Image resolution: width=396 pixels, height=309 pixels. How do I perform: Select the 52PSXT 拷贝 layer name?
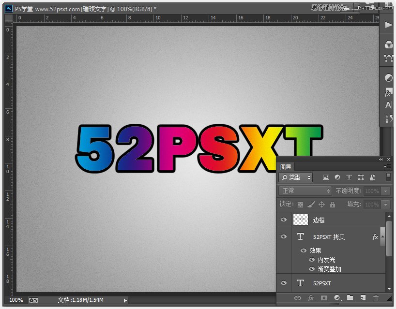click(329, 237)
